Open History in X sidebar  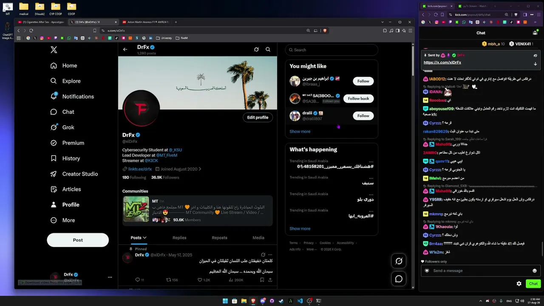point(65,159)
